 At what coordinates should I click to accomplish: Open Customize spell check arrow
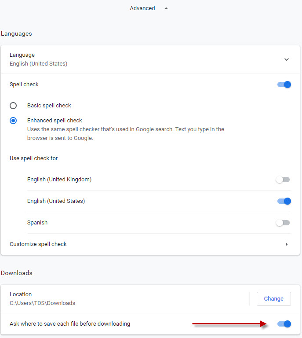coord(287,244)
